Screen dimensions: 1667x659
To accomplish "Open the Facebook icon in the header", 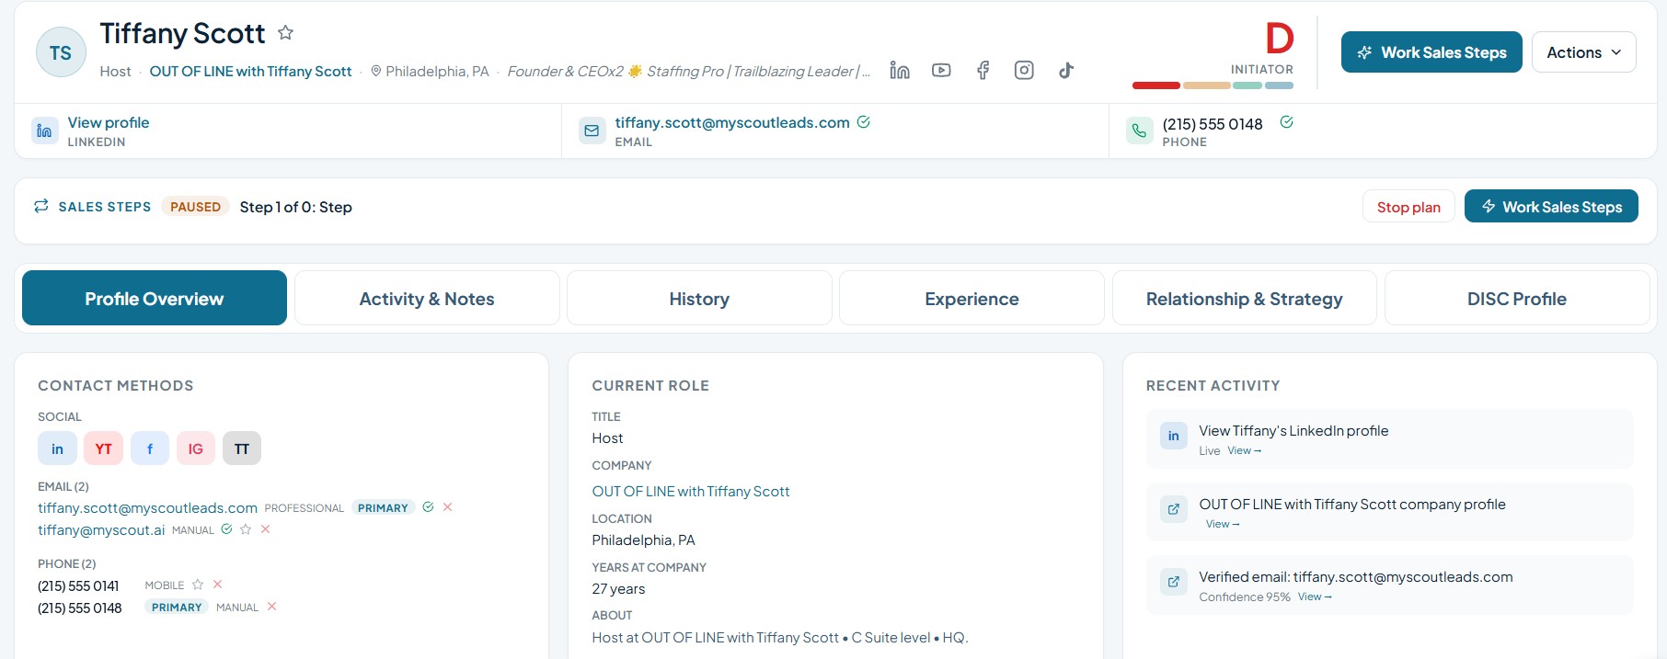I will (983, 70).
